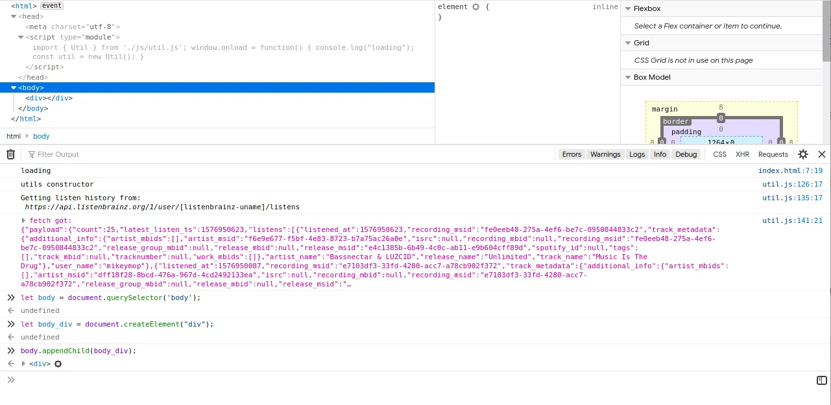The width and height of the screenshot is (831, 405).
Task: Close the split console panel
Action: [x=821, y=154]
